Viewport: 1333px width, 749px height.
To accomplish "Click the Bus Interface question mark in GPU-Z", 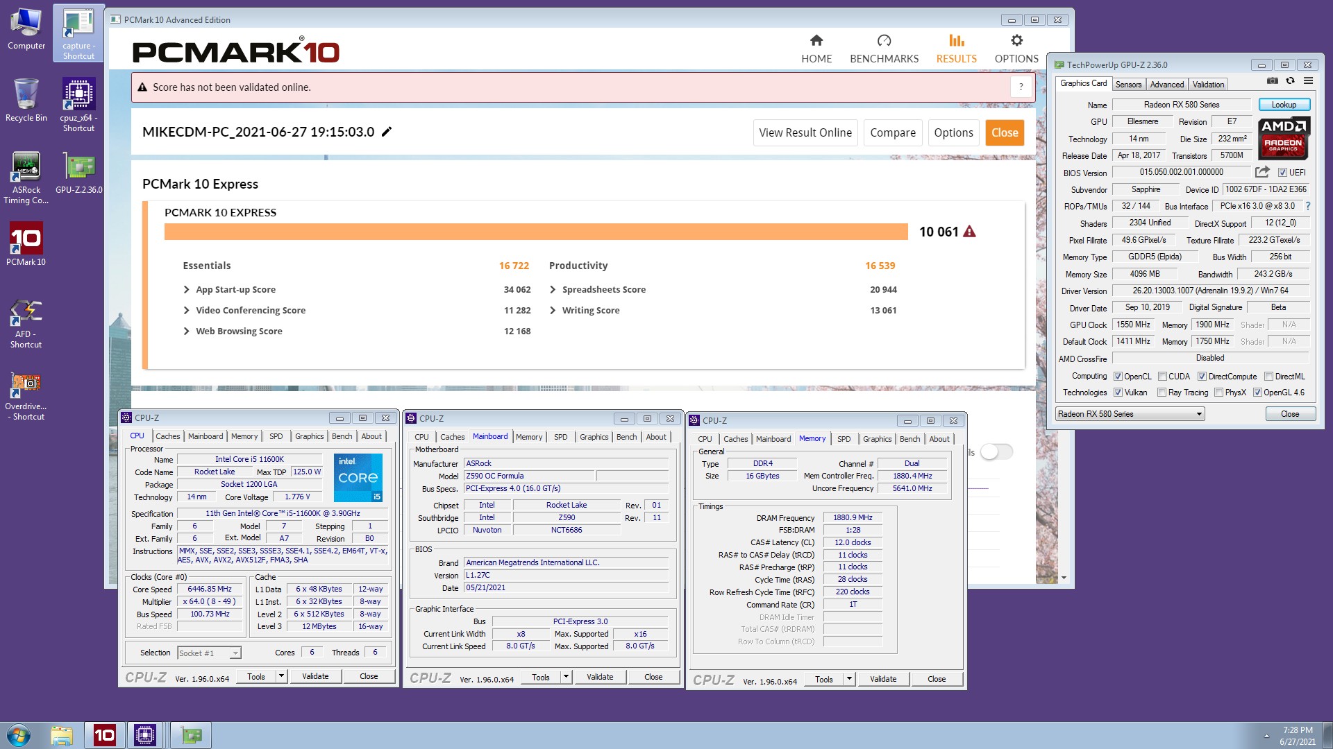I will (x=1308, y=206).
